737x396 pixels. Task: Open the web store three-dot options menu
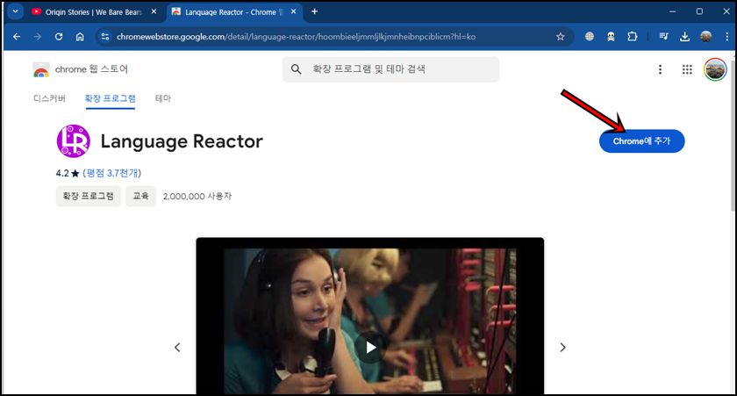[x=660, y=69]
